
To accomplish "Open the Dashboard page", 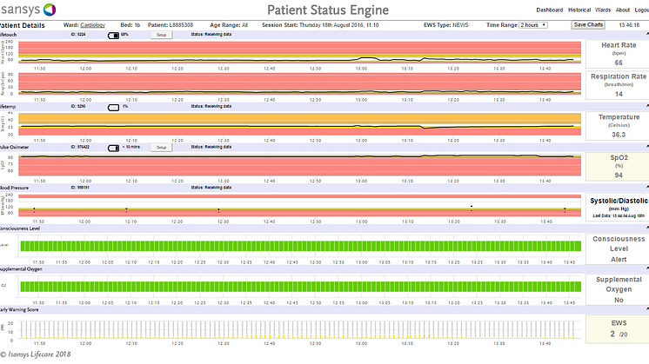I will click(x=549, y=10).
